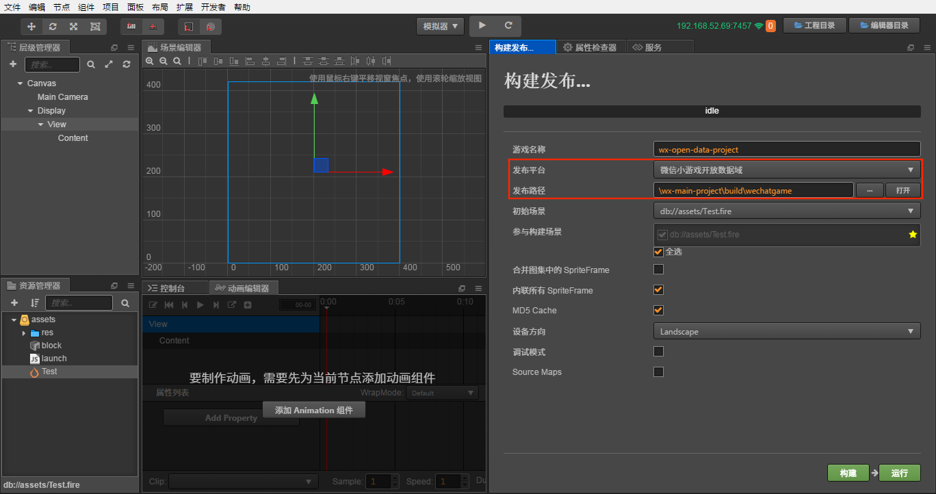
Task: Click the hierarchy panel search magnifier icon
Action: click(91, 64)
